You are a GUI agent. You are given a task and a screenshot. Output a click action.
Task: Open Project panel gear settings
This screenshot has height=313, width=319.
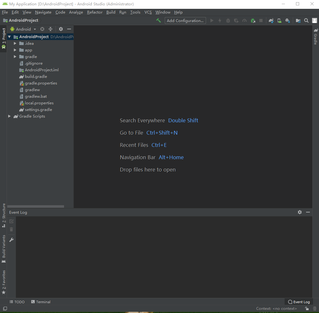coord(61,29)
